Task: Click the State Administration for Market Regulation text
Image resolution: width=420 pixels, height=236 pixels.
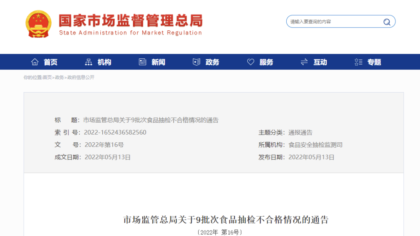Action: point(130,33)
